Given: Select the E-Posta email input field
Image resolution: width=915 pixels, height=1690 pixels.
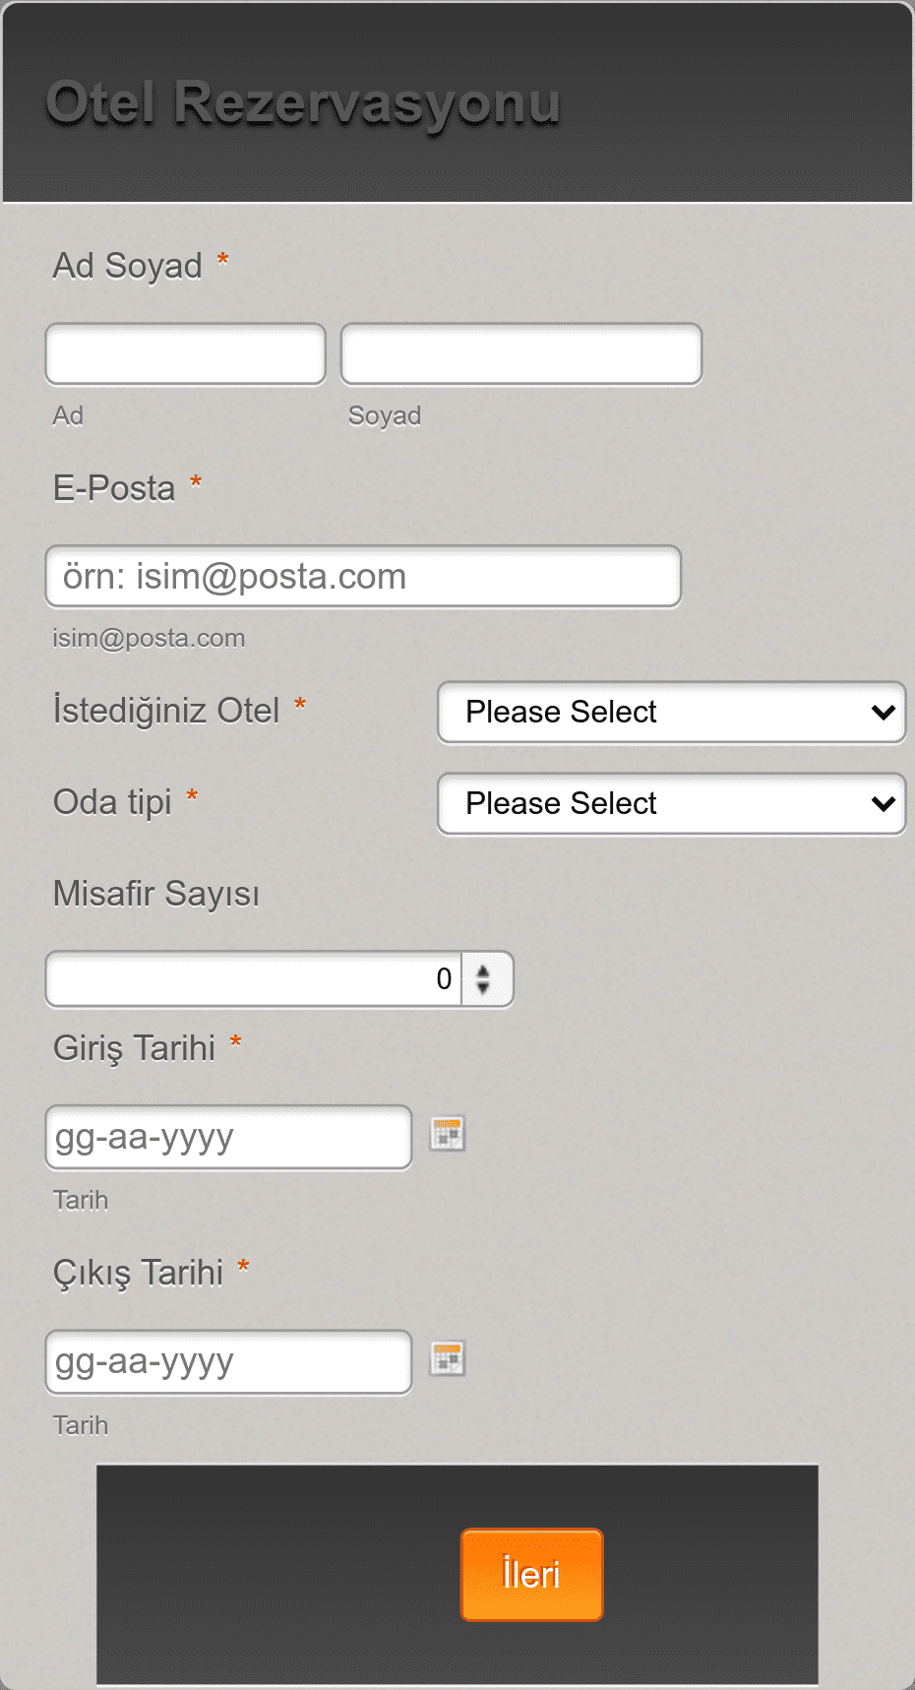Looking at the screenshot, I should (363, 576).
